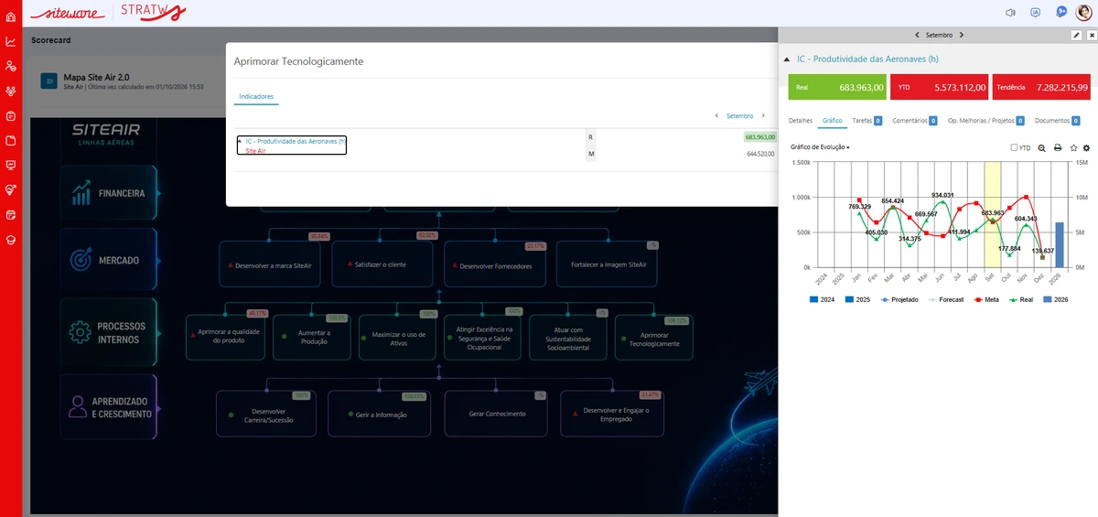The image size is (1098, 517).
Task: Click the Mapa Site Air 2.0 map icon
Action: (x=48, y=81)
